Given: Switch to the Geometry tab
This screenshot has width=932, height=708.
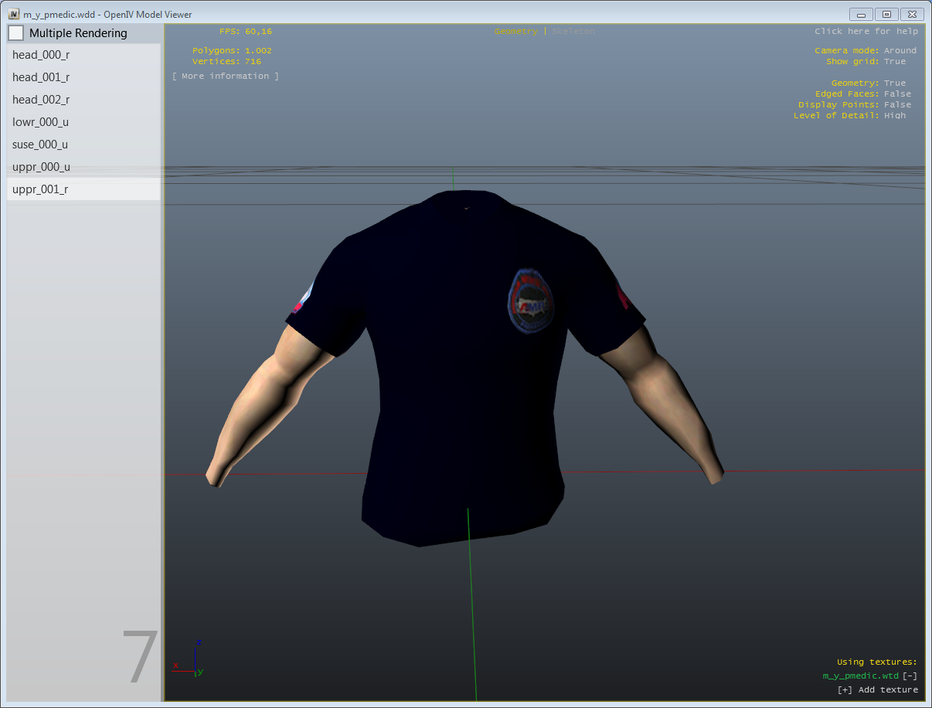Looking at the screenshot, I should (x=515, y=32).
